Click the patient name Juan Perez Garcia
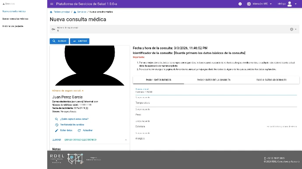Viewport: 302px width, 169px height. [67, 97]
